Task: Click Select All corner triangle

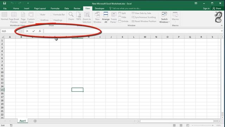Action: (x=2, y=37)
